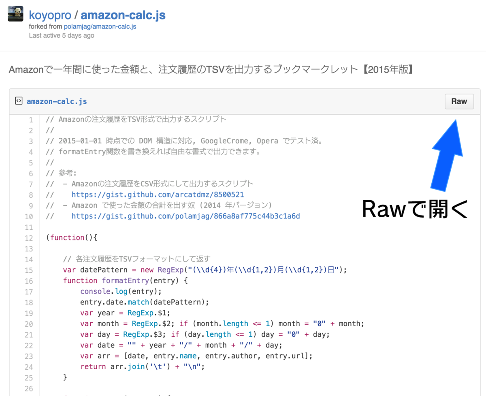This screenshot has width=486, height=396.
Task: Click the 'return arr.join' line
Action: pos(143,367)
